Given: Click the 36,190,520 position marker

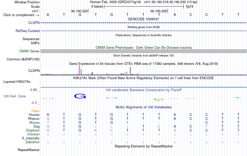Looking at the screenshot, I should pyautogui.click(x=79, y=11).
